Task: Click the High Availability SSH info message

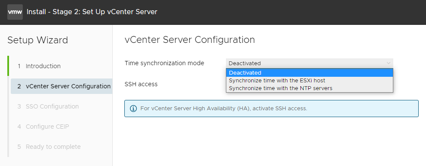Action: (x=224, y=109)
